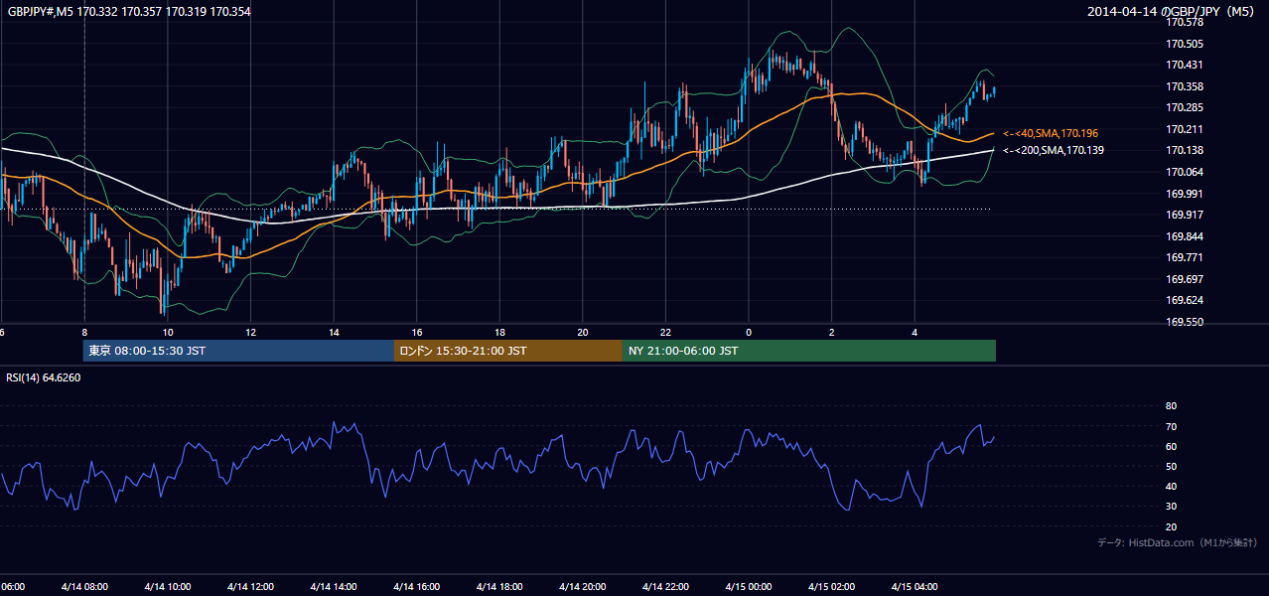
Task: Click the 4/15 00:00 bottom date label
Action: pos(749,586)
